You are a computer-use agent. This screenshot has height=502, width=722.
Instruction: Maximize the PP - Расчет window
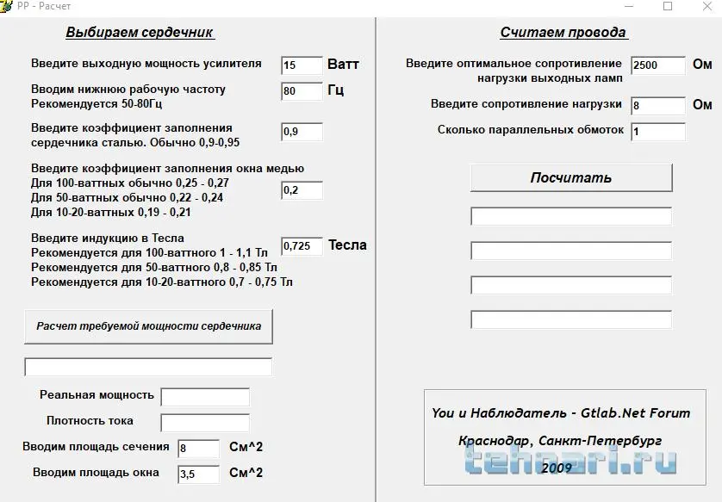tap(668, 6)
